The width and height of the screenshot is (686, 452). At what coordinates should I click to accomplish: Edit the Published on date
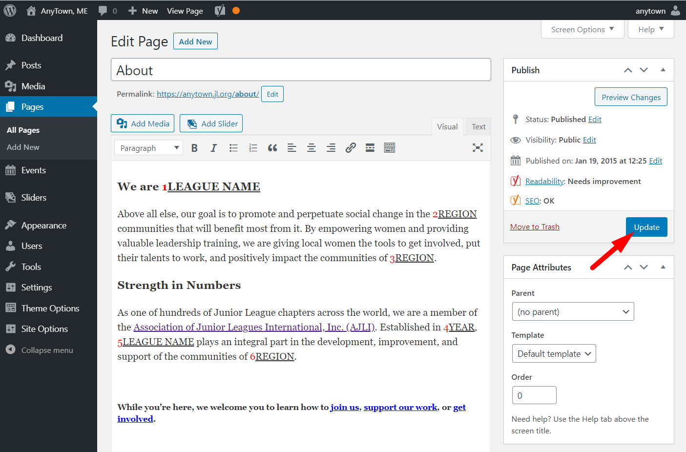tap(655, 161)
